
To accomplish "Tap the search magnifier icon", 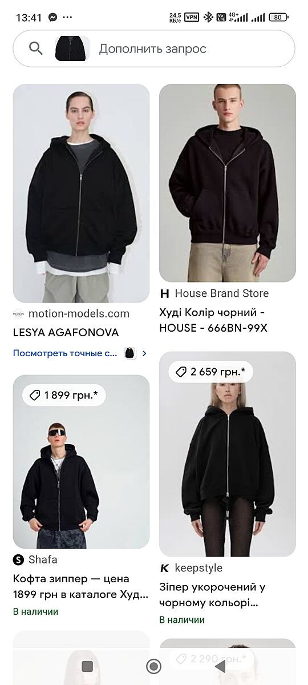I will pos(35,49).
